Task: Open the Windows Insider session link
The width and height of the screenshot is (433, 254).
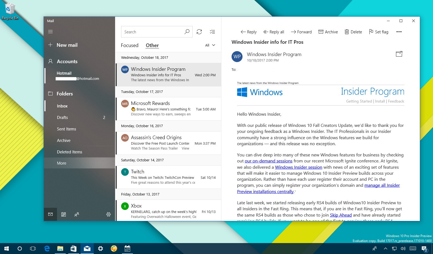Action: pos(298,167)
